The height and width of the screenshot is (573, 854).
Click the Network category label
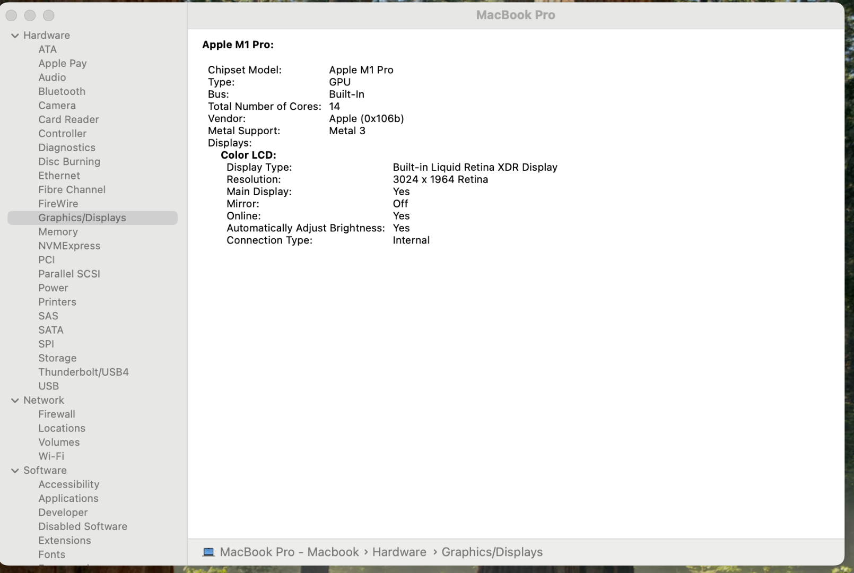43,401
